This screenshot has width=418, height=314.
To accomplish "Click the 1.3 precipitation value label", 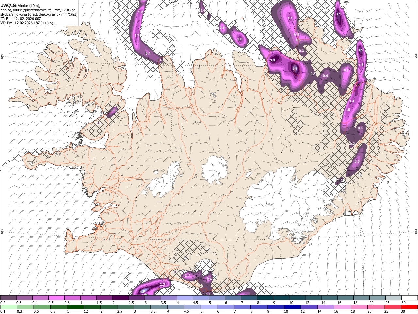I will [x=361, y=65].
